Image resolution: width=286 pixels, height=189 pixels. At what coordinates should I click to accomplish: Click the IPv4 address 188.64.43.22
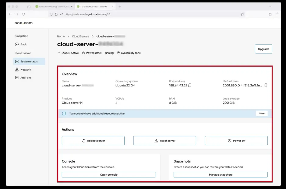pos(178,86)
